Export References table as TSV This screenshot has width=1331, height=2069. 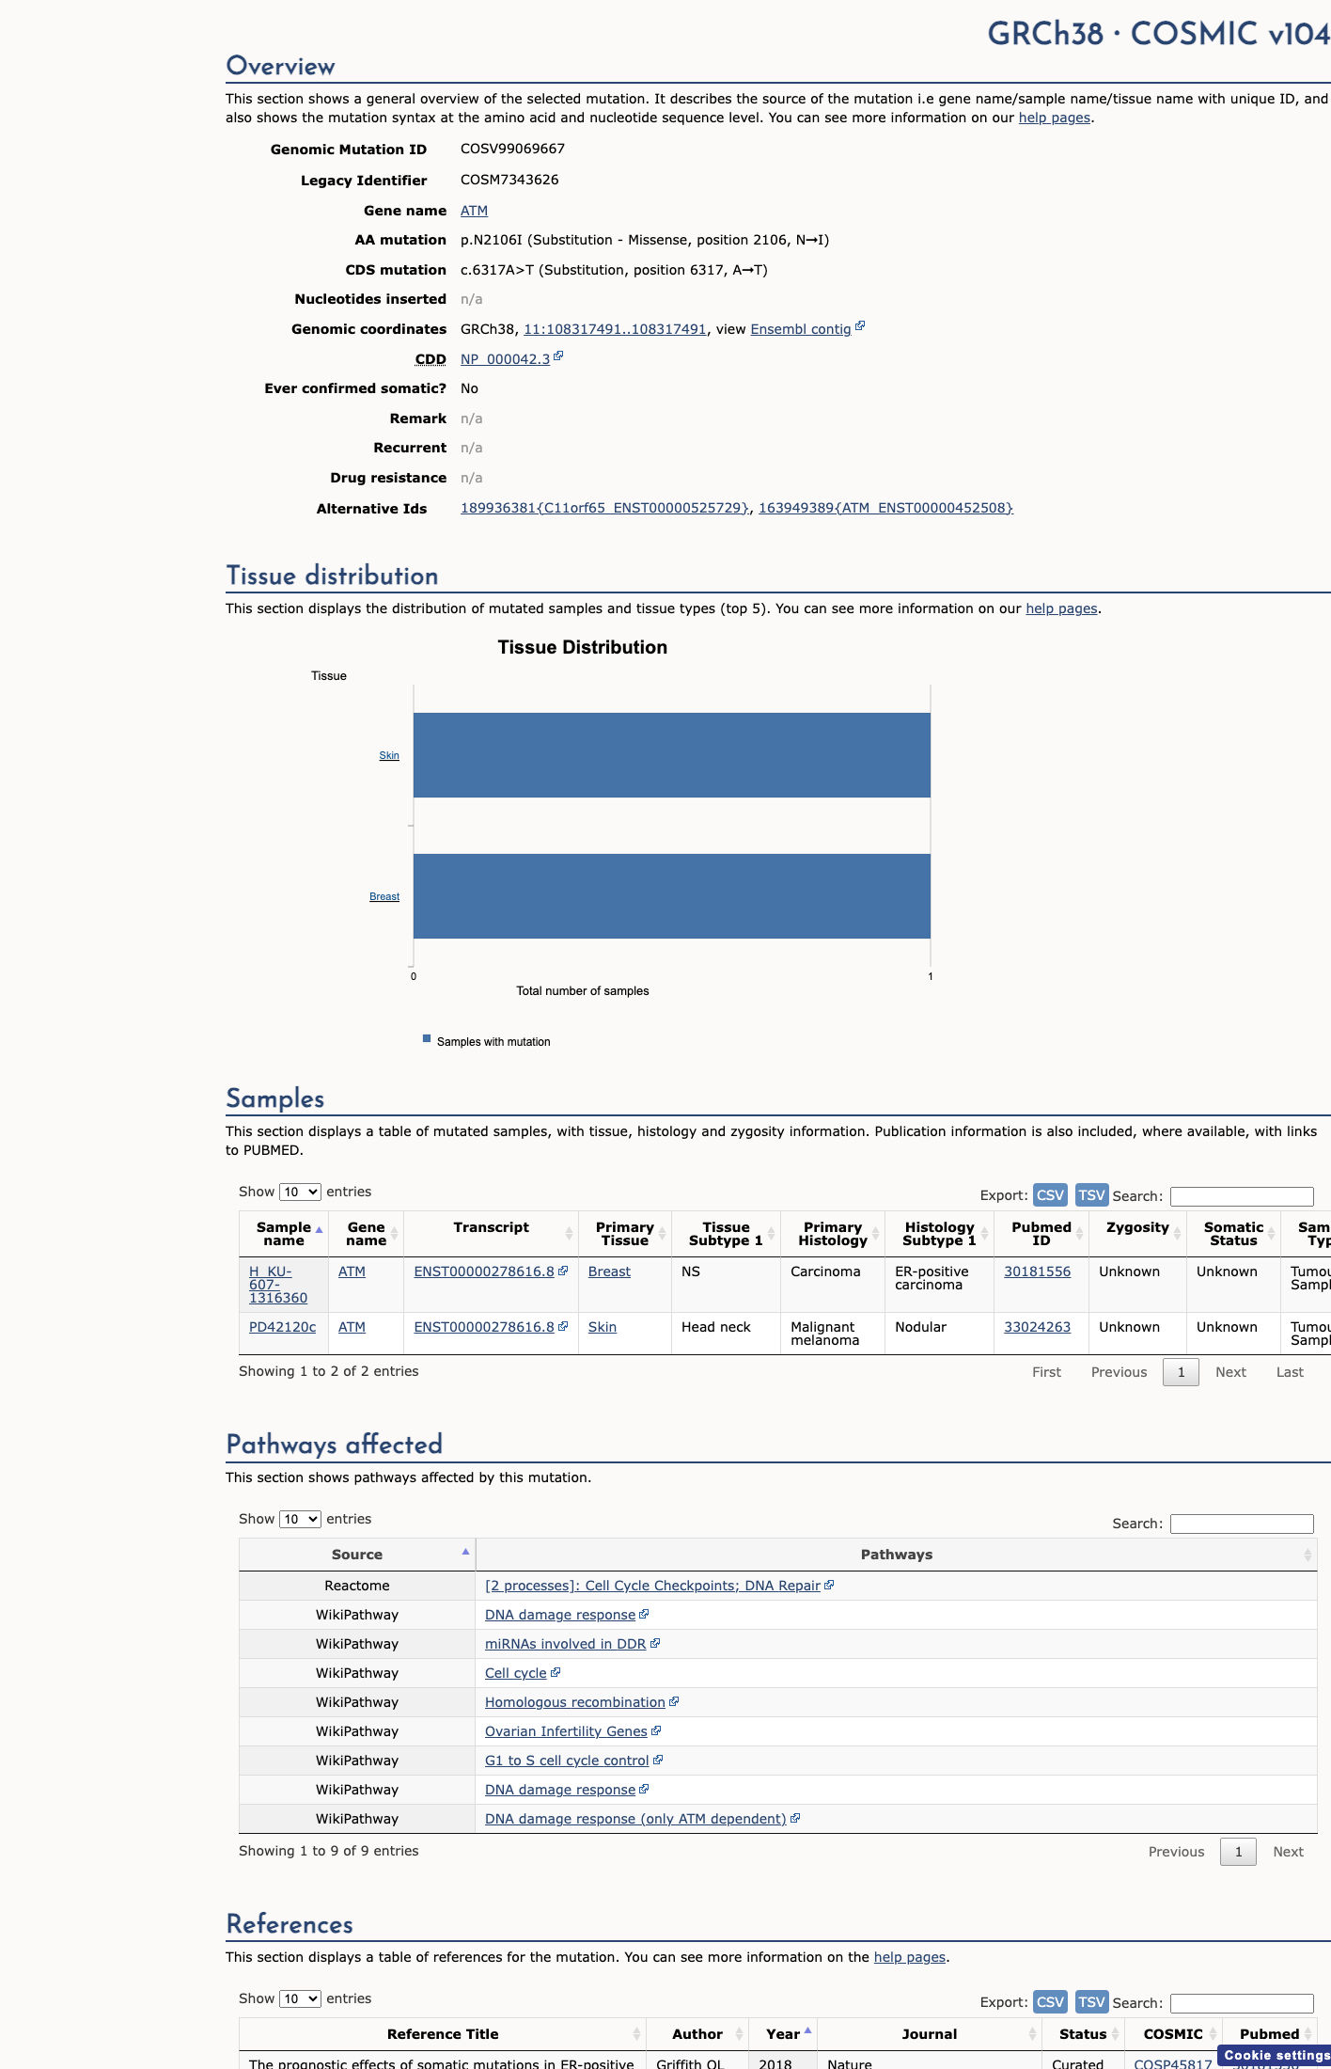[x=1091, y=2002]
